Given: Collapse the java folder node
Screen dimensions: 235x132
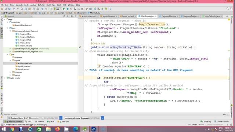Looking at the screenshot, I should (x=7, y=28).
